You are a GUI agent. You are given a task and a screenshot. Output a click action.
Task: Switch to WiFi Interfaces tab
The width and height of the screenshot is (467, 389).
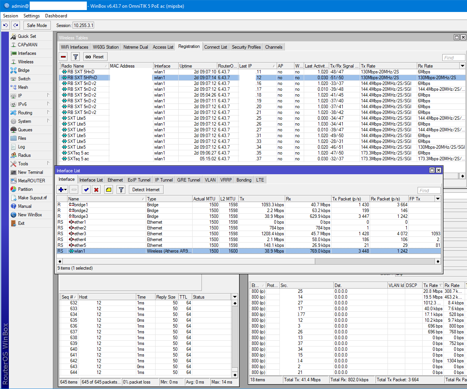pos(74,47)
